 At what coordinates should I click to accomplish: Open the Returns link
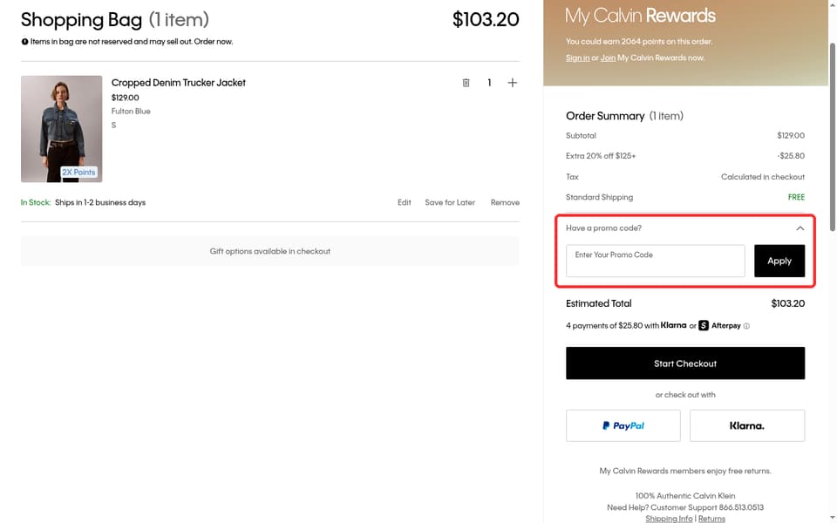[711, 519]
